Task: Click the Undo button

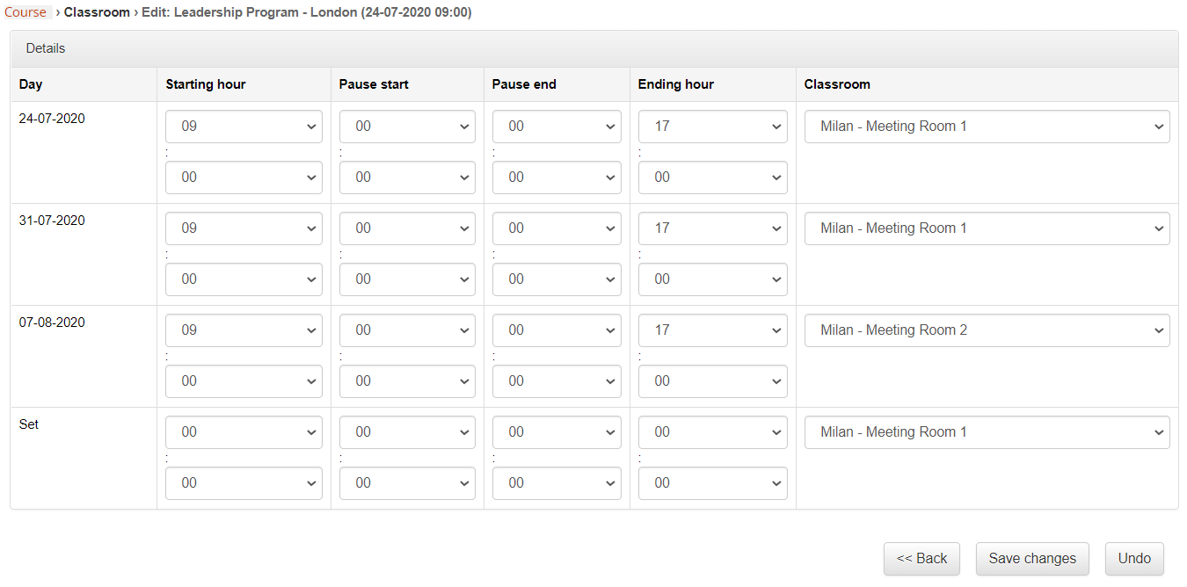Action: pyautogui.click(x=1134, y=558)
